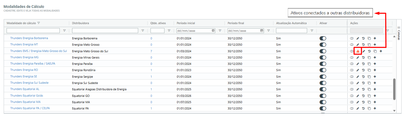This screenshot has width=405, height=116.
Task: Open history for Thunders Energisa Borborema row
Action: coord(363,38)
